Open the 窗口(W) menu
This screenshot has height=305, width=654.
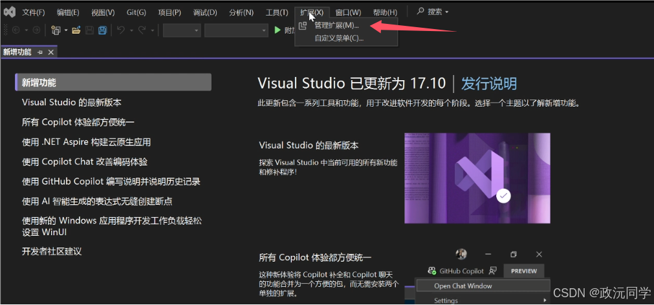click(348, 12)
